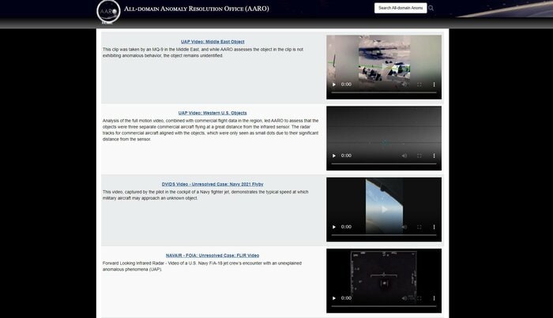
Task: Play the Middle East Object video
Action: pos(333,84)
